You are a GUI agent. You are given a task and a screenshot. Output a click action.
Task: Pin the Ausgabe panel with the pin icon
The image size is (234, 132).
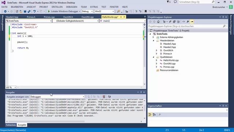pos(141,92)
